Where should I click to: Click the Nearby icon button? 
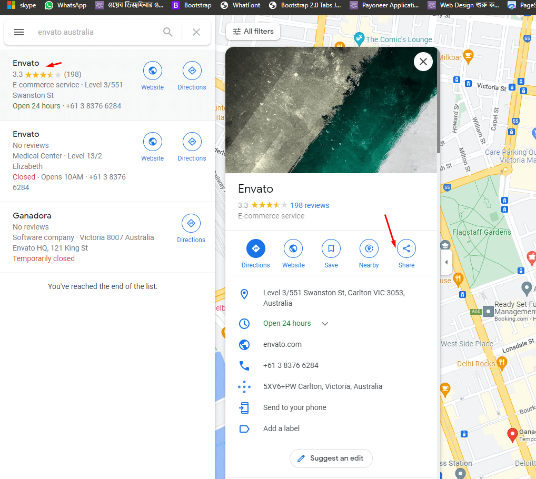click(369, 248)
